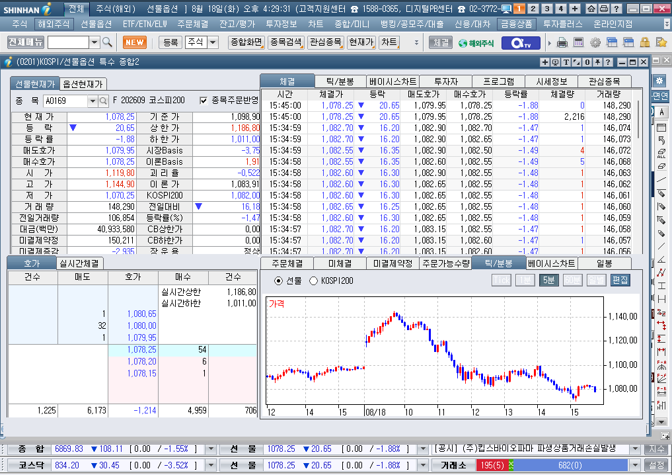The height and width of the screenshot is (475, 672).
Task: Open settings gear icon in toolbar
Action: coord(595,42)
